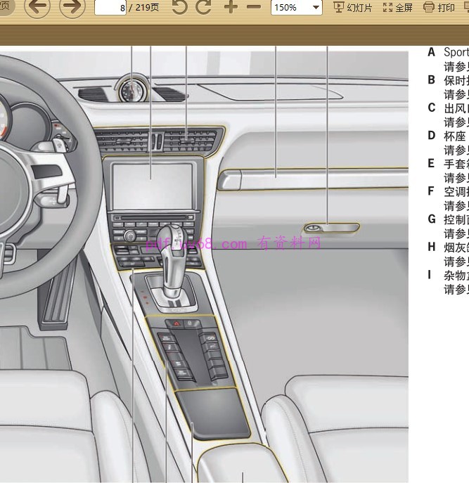Screen dimensions: 469x483
Task: Rotate page counterclockwise
Action: (x=180, y=8)
